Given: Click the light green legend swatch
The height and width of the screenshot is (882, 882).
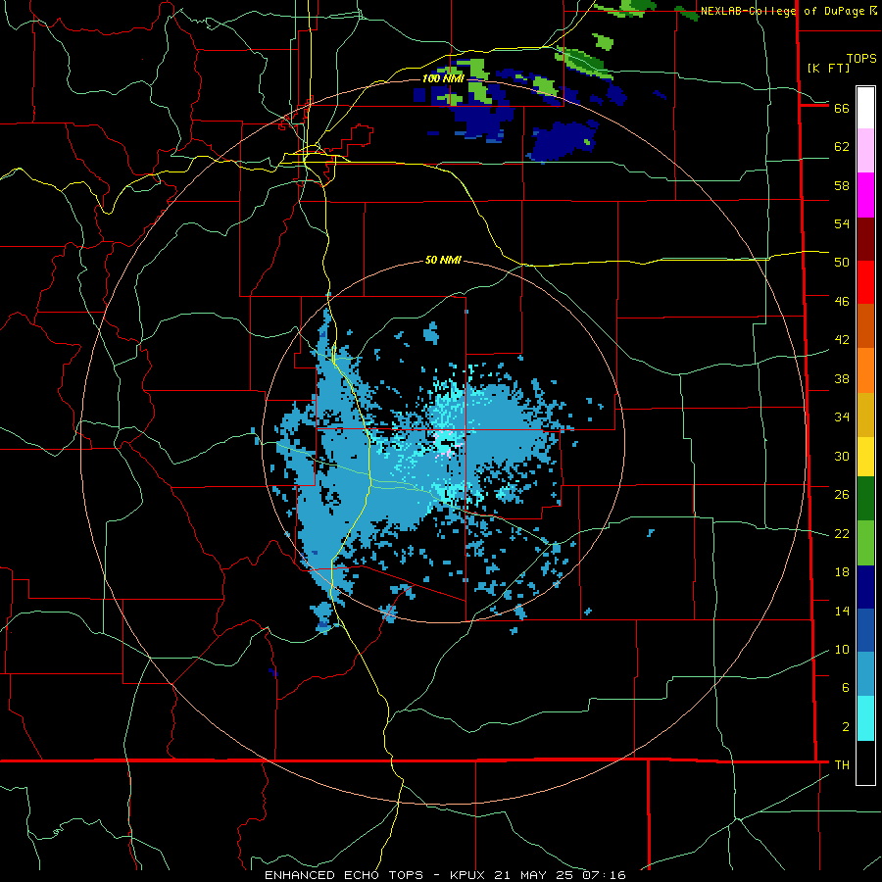Looking at the screenshot, I should coord(865,543).
